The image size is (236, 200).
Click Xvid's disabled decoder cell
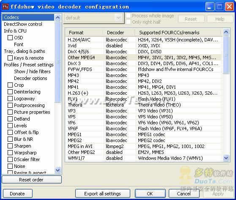pyautogui.click(x=114, y=46)
